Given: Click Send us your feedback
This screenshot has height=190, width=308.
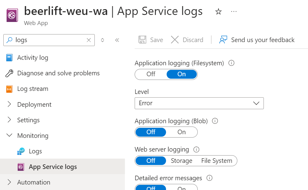Looking at the screenshot, I should [263, 40].
